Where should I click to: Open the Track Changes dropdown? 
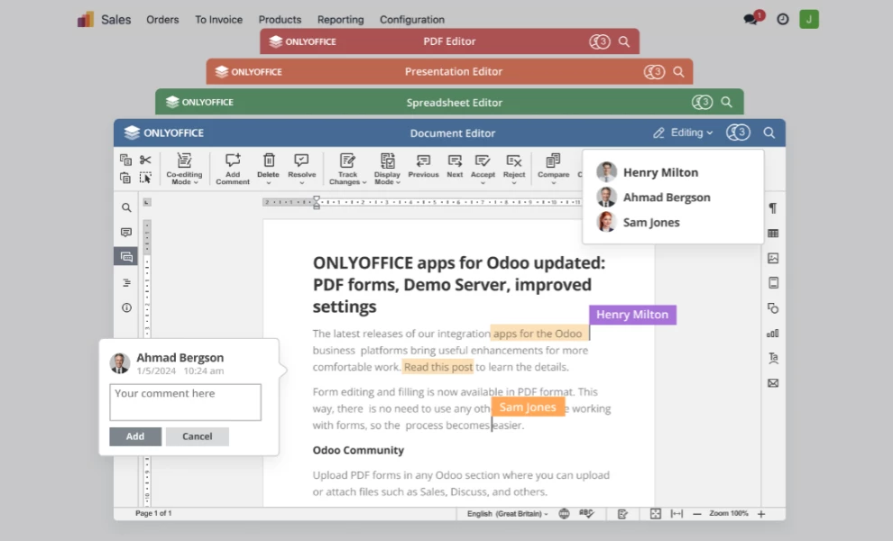pyautogui.click(x=347, y=169)
